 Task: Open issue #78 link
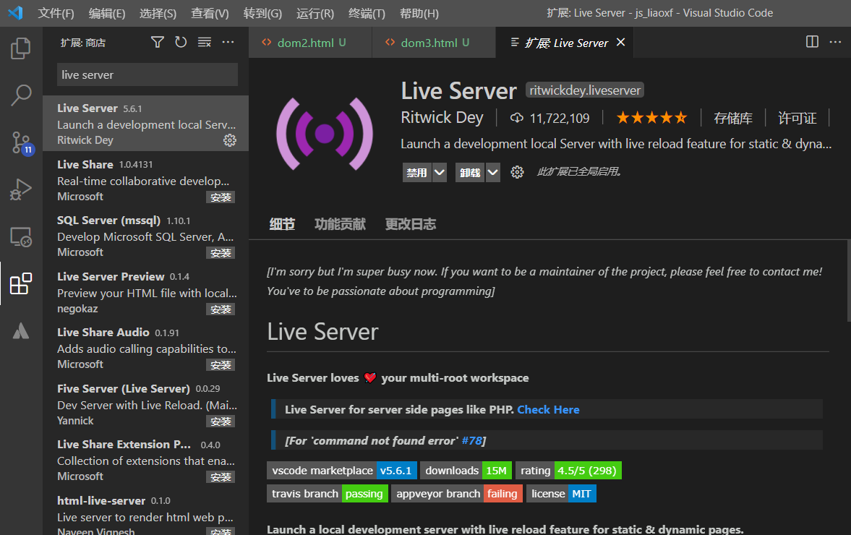[471, 440]
